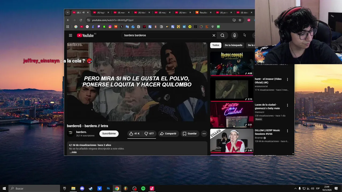This screenshot has height=192, width=342.
Task: Click the taskbar Buscar search box
Action: [x=34, y=189]
